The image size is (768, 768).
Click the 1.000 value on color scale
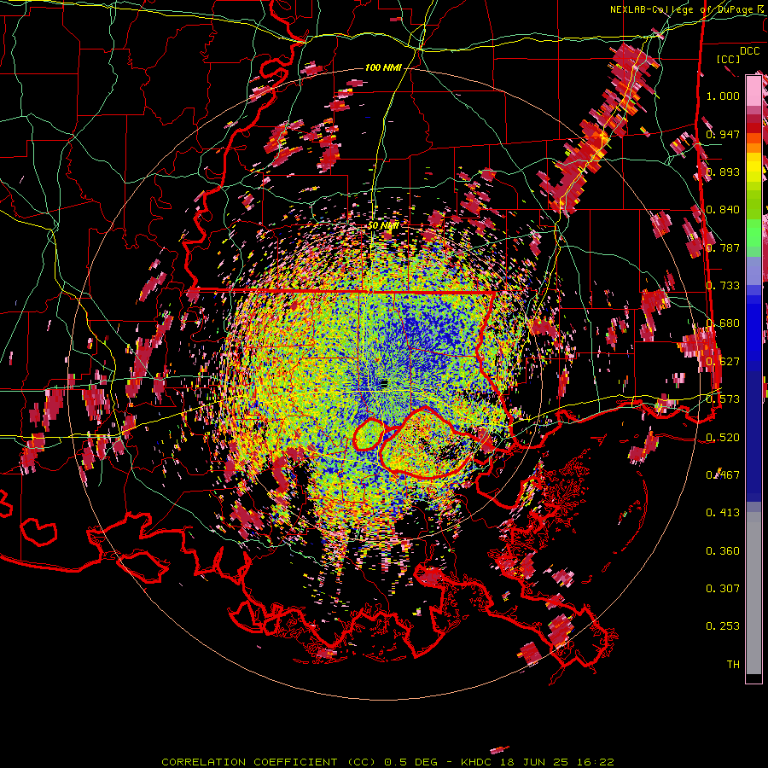723,96
